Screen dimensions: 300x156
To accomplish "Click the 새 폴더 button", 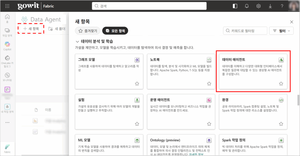I will click(57, 29).
